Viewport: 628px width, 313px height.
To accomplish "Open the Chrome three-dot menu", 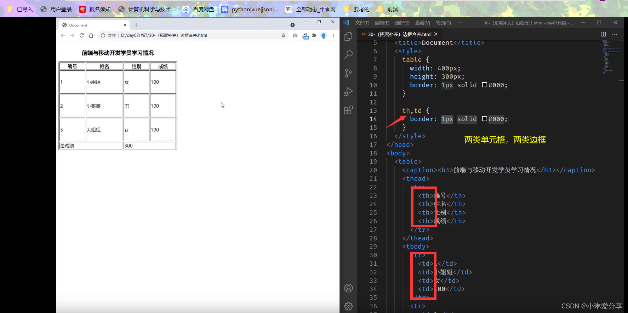I will [x=333, y=35].
